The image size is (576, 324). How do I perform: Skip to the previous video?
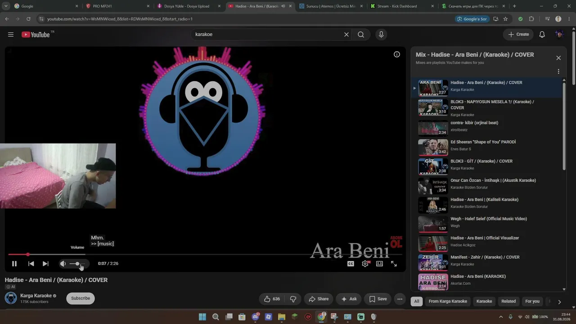[31, 264]
